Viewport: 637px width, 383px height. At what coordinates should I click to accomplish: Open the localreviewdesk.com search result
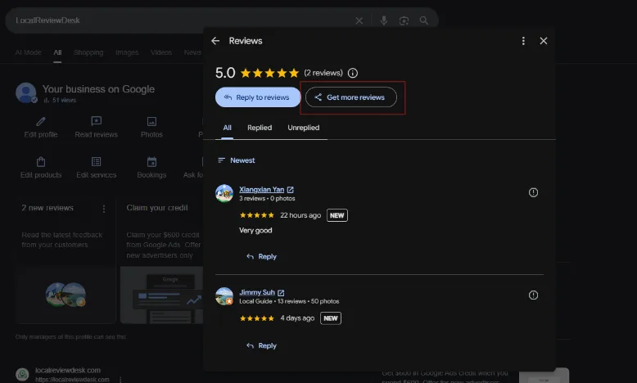click(67, 371)
